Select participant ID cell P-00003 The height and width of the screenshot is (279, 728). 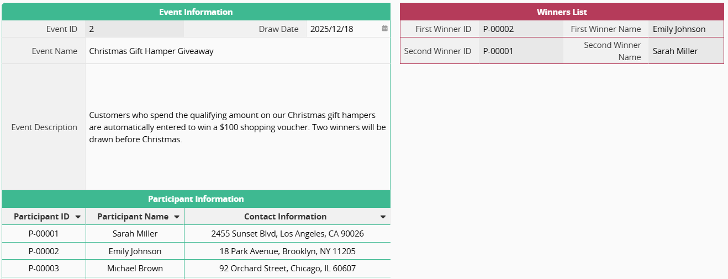(x=44, y=269)
